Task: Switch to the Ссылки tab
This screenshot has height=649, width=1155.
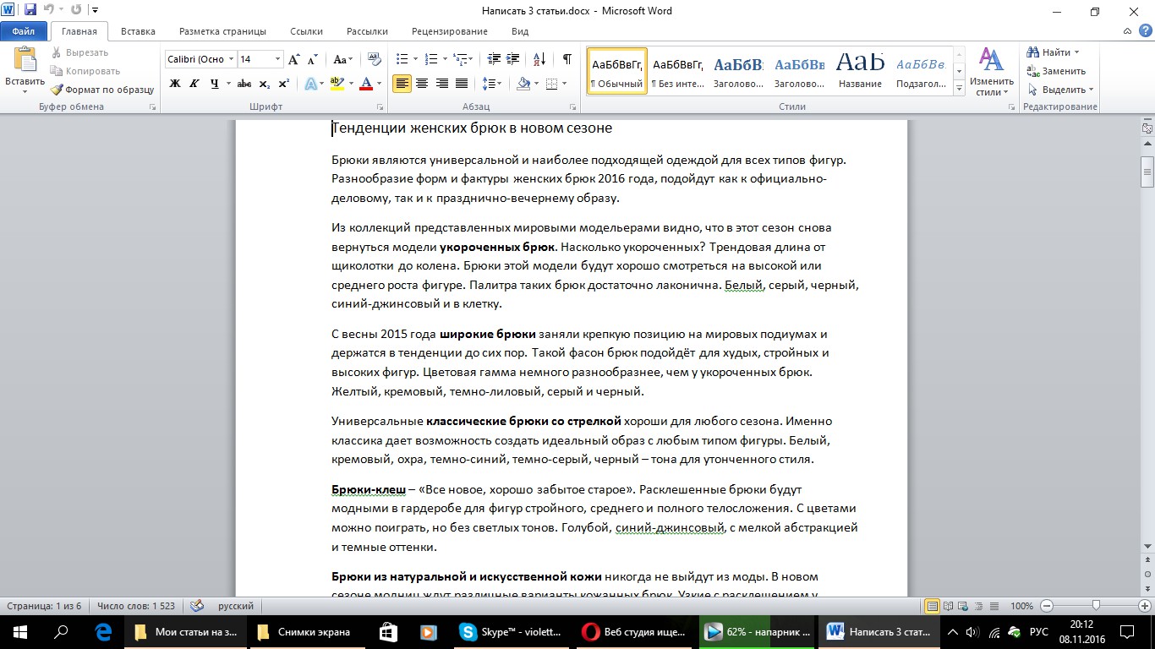Action: pyautogui.click(x=306, y=31)
